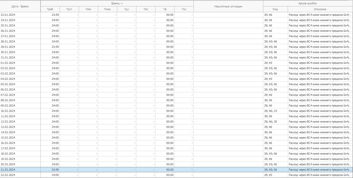The width and height of the screenshot is (353, 178).
Task: Click the Тэп column header
Action: 146,9
